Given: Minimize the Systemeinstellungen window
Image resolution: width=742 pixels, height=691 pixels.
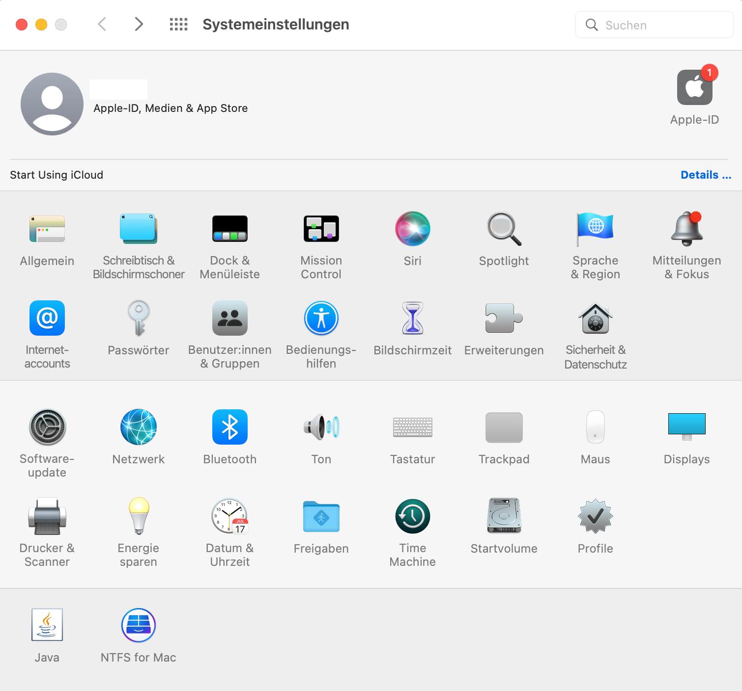Looking at the screenshot, I should pyautogui.click(x=41, y=25).
